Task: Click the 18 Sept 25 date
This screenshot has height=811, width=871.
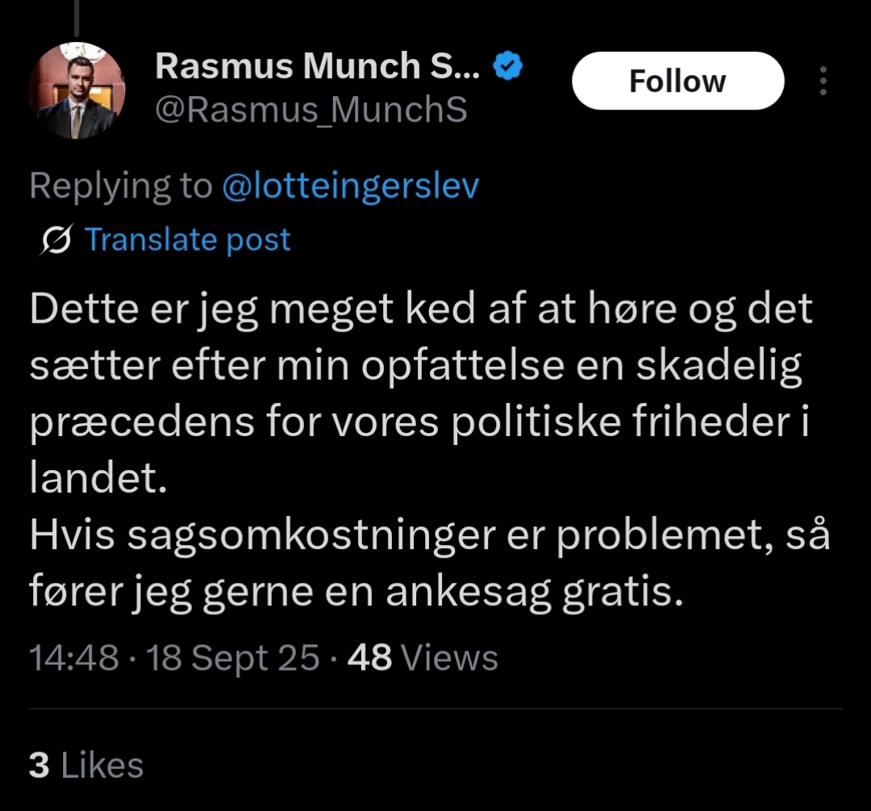Action: pyautogui.click(x=234, y=659)
